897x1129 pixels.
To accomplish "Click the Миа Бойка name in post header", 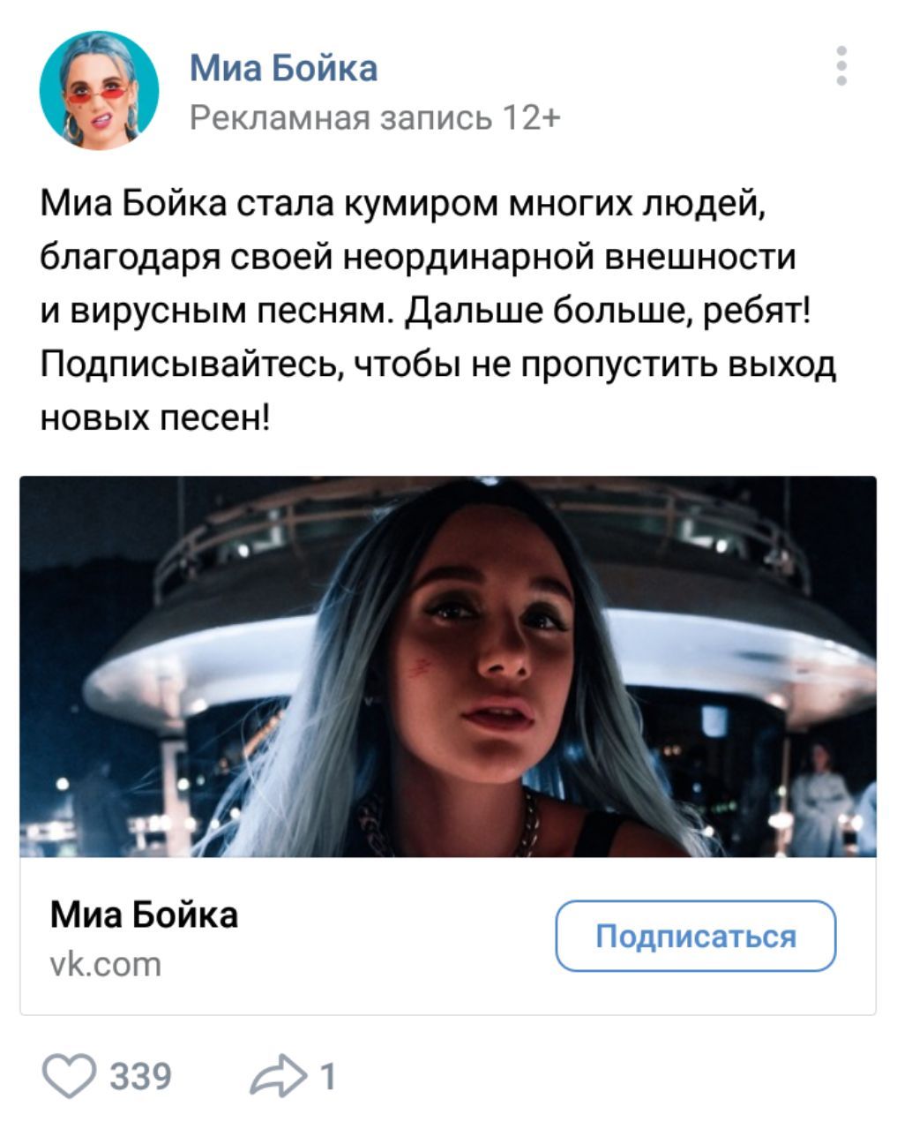I will click(283, 67).
